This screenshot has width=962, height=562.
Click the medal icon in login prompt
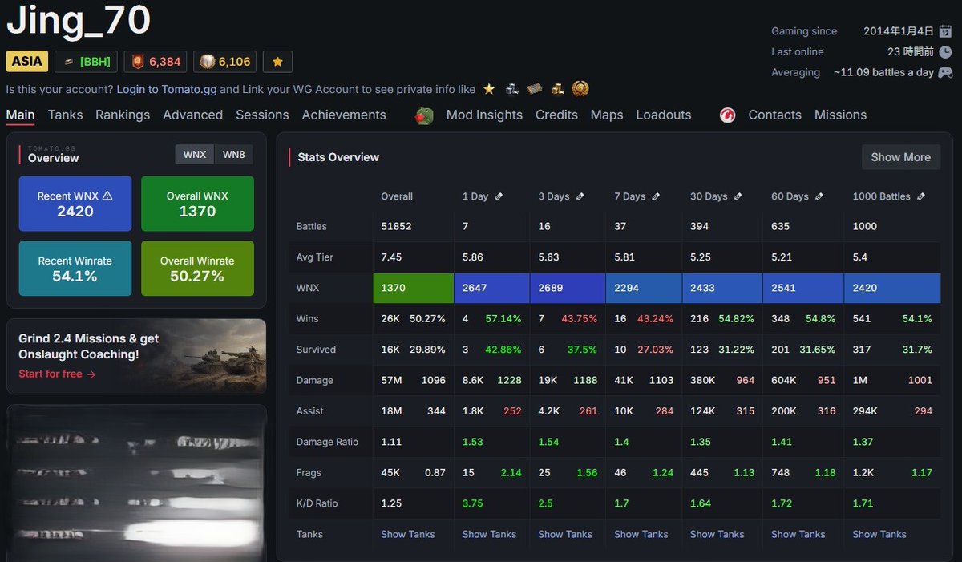[x=580, y=89]
